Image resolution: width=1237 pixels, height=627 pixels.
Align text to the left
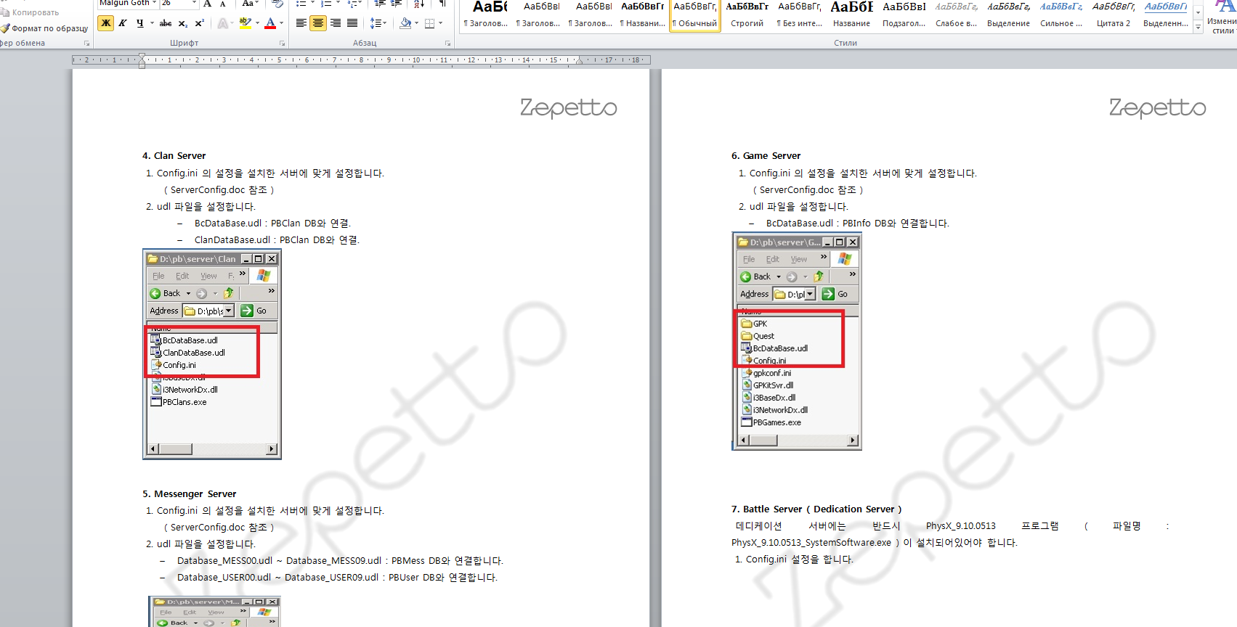(301, 23)
